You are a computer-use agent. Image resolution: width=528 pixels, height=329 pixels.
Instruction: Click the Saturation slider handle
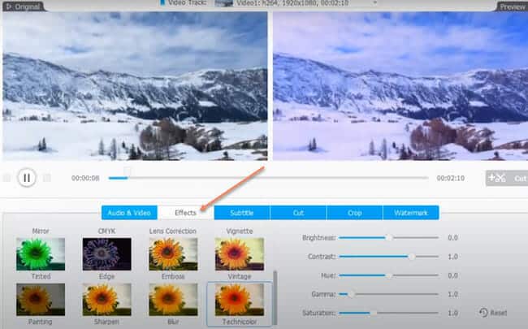coord(373,313)
